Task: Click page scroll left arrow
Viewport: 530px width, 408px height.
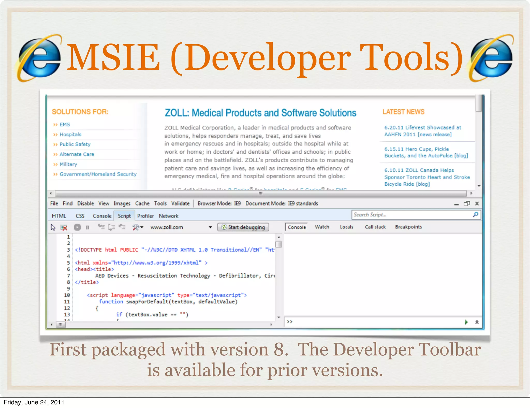Action: pos(51,193)
